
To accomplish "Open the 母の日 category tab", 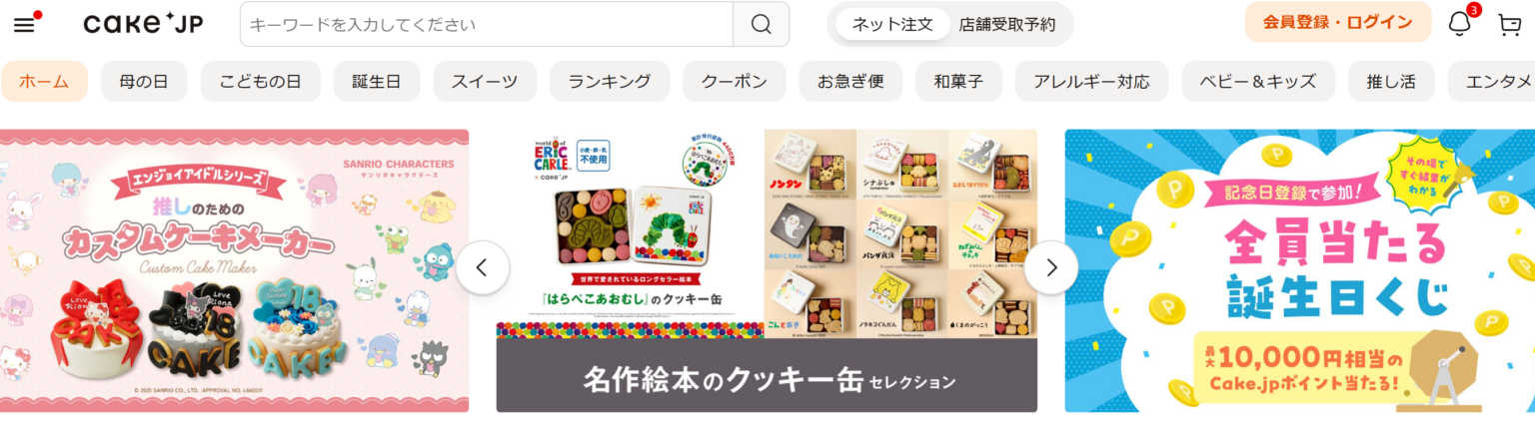I will tap(144, 81).
